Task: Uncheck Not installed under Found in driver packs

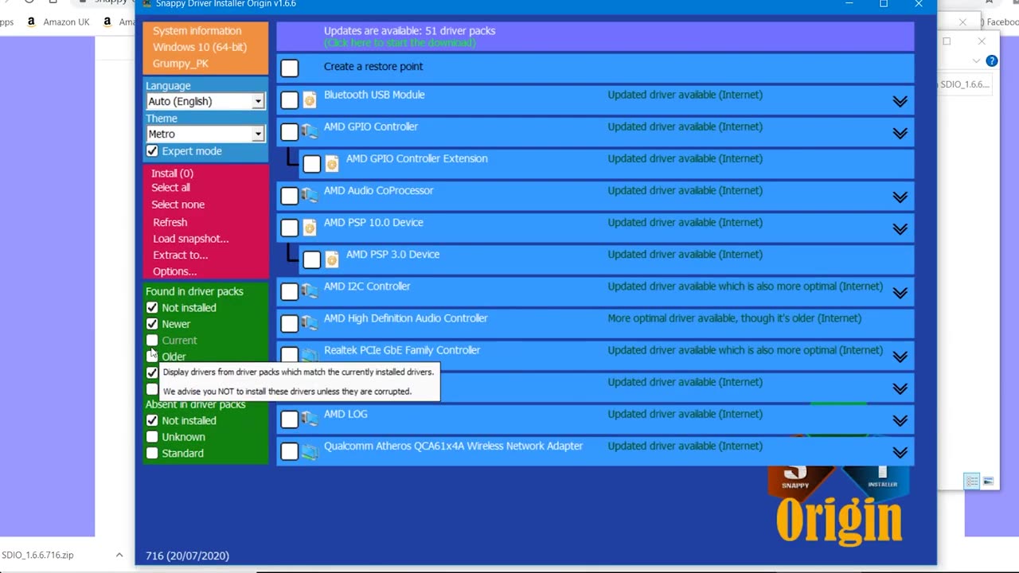Action: tap(152, 307)
